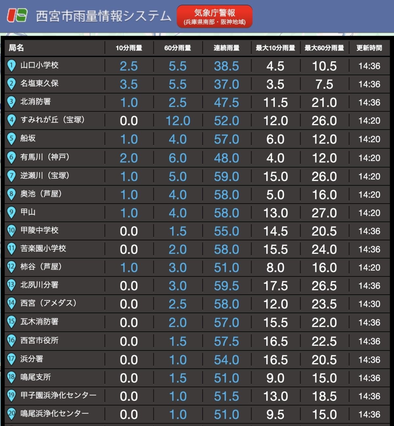
Task: Select the 甲山 station name
Action: tap(28, 212)
